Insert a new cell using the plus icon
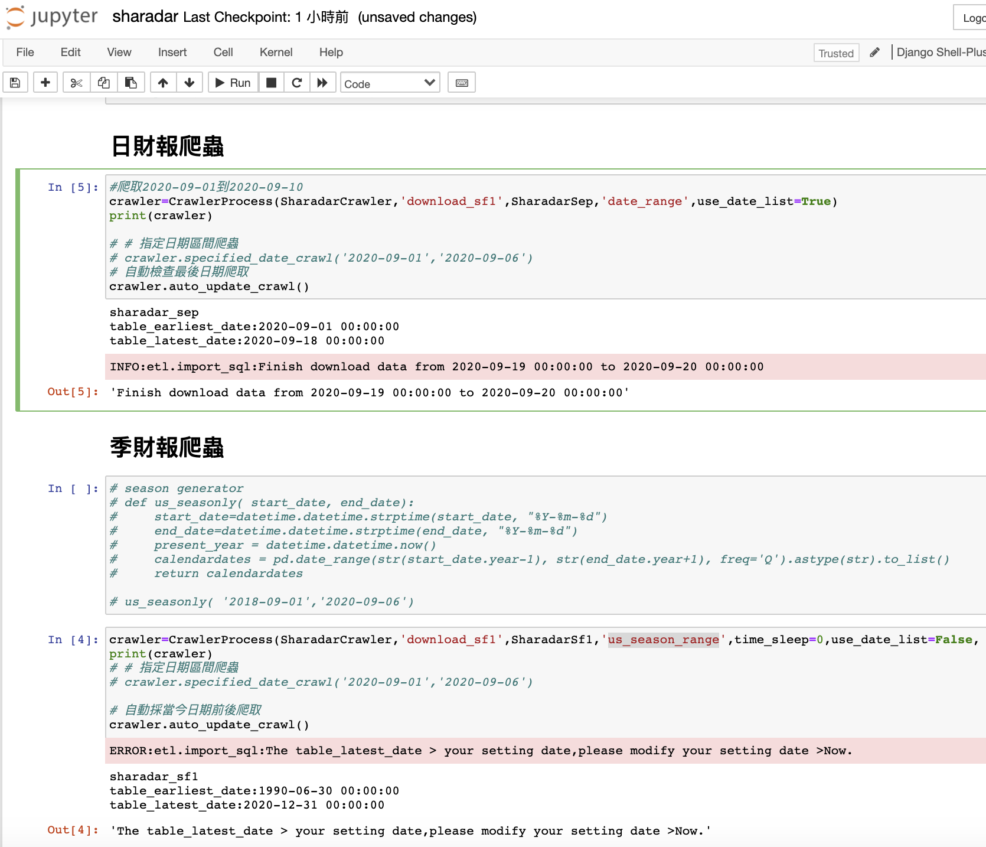Viewport: 986px width, 847px height. coord(45,82)
